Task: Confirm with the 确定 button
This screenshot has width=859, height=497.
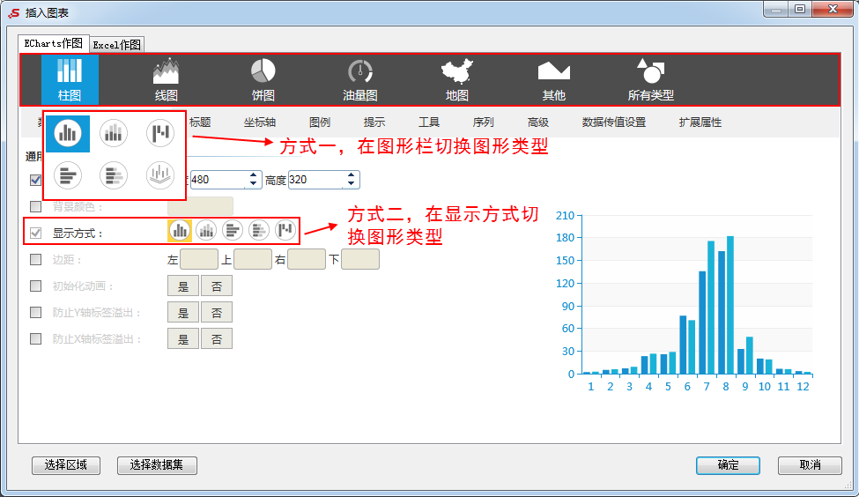Action: pos(728,465)
